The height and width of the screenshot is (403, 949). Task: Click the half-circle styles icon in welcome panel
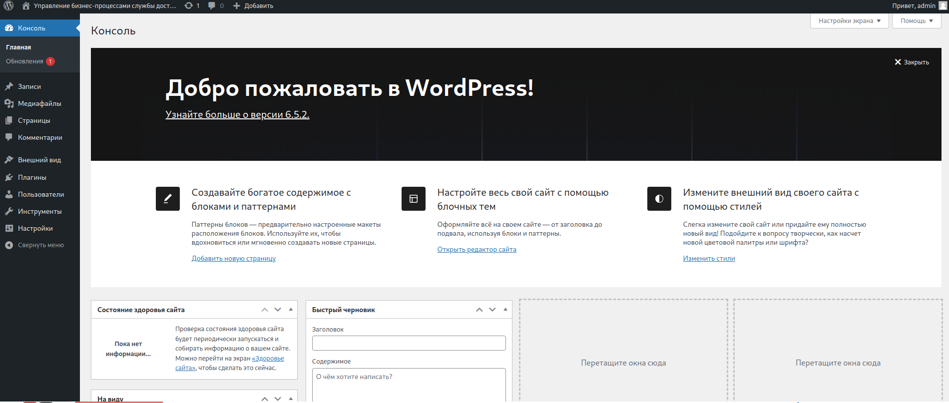(x=659, y=199)
